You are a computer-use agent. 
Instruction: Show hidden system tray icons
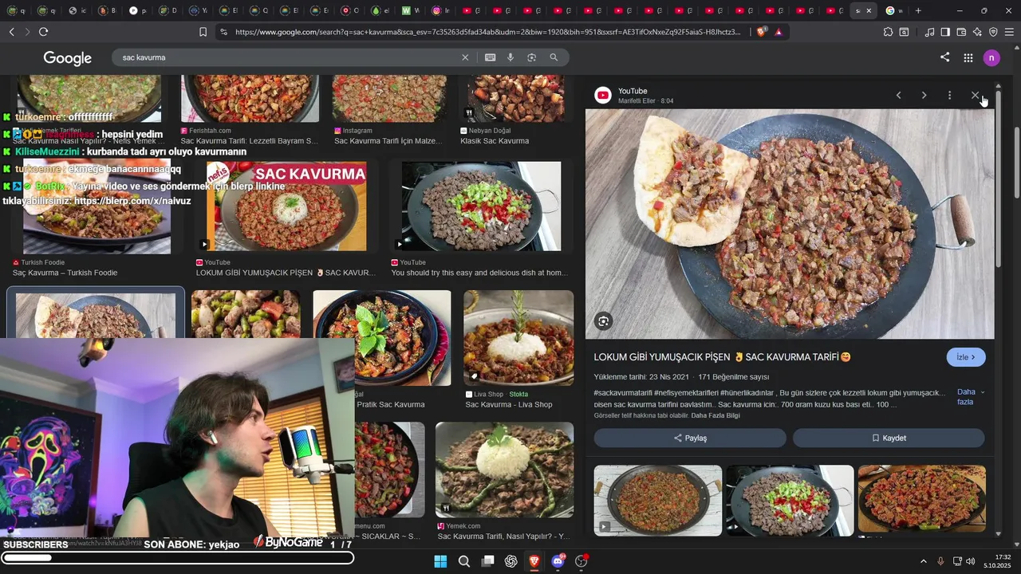(924, 561)
